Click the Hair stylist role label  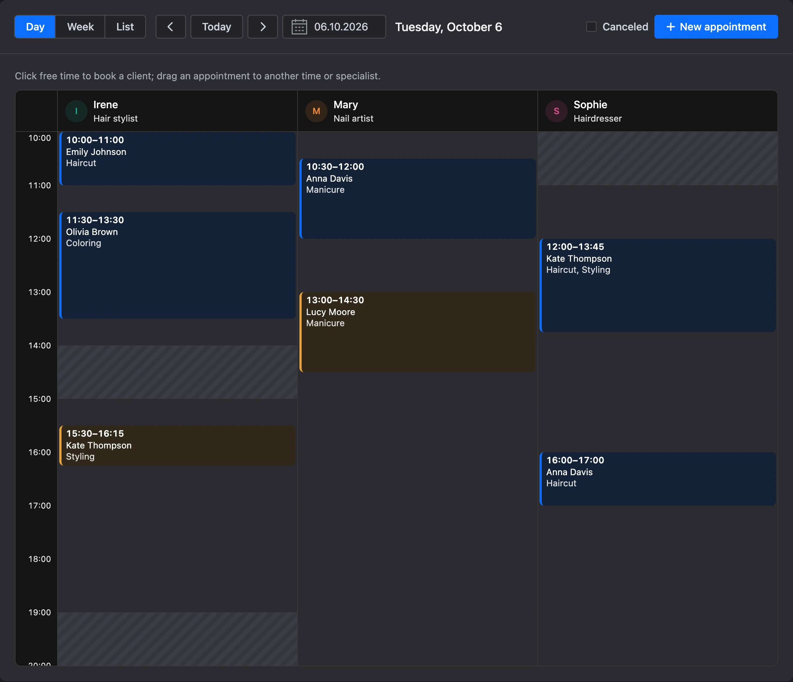(x=116, y=119)
